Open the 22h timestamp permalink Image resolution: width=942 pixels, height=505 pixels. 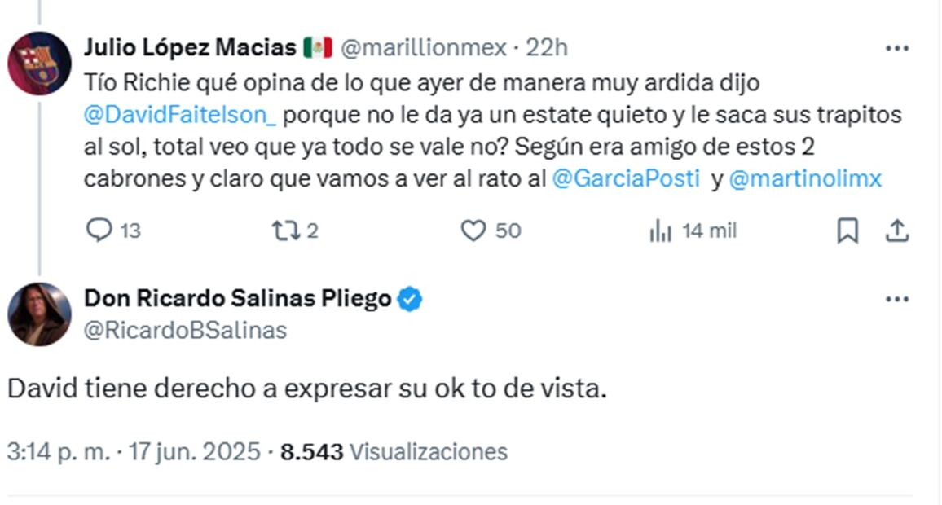coord(547,48)
